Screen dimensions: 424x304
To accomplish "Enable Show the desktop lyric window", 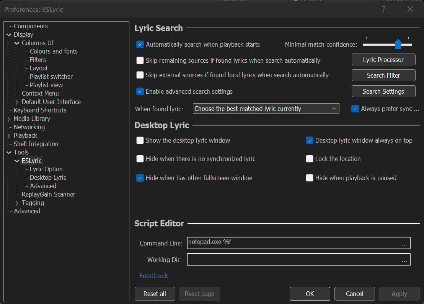I will pos(140,140).
